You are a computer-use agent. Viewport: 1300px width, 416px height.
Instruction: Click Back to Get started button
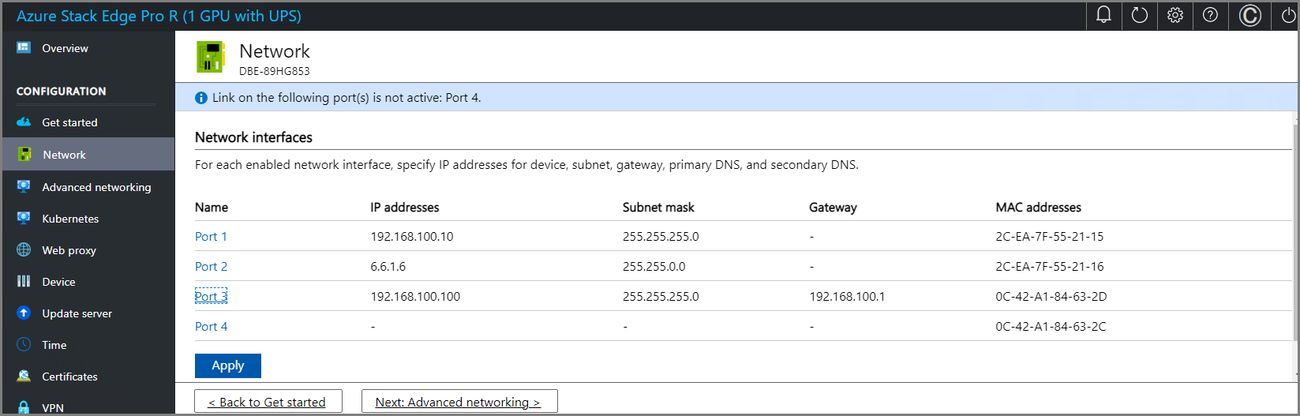268,402
